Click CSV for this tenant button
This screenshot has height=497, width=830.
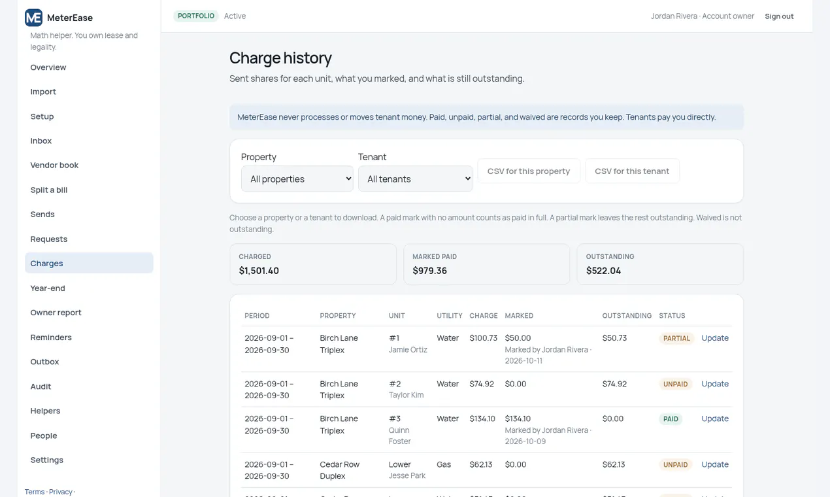pyautogui.click(x=632, y=171)
